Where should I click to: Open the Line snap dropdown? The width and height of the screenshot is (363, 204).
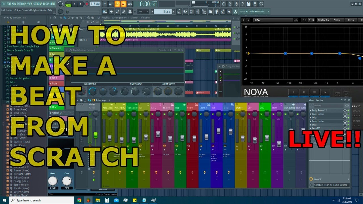(x=143, y=12)
